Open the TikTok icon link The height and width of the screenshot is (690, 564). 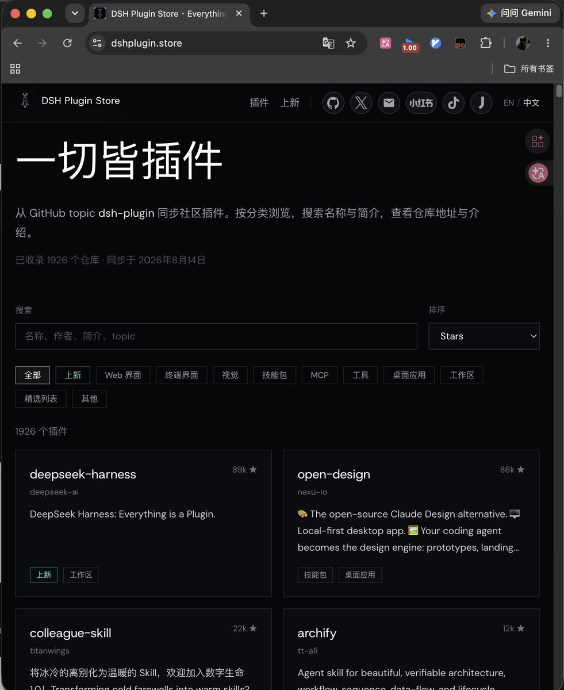coord(454,103)
